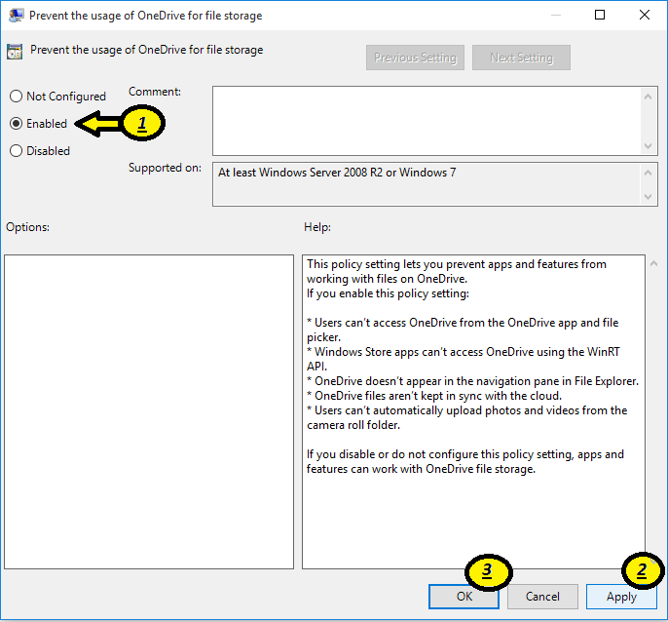
Task: Click inside the Comment text box
Action: (x=427, y=121)
